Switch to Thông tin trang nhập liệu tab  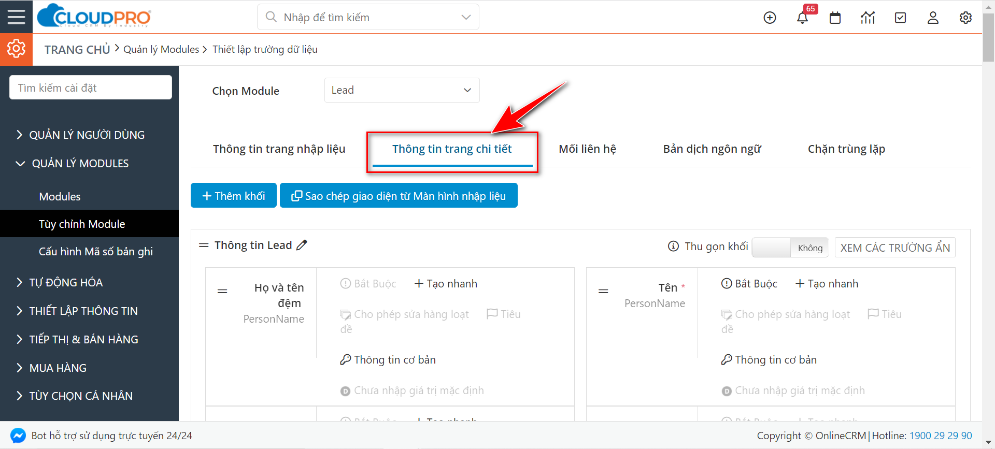pyautogui.click(x=279, y=149)
